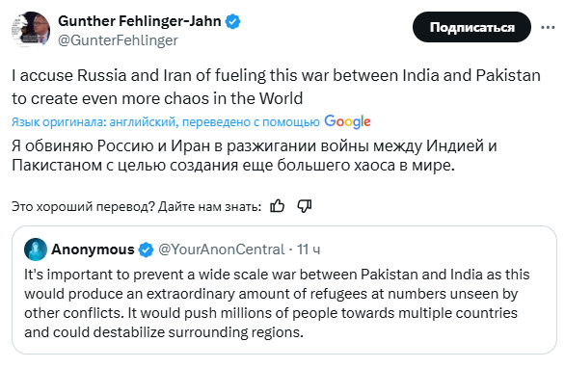Click the Anonymous account verified badge
This screenshot has width=565, height=368.
146,250
